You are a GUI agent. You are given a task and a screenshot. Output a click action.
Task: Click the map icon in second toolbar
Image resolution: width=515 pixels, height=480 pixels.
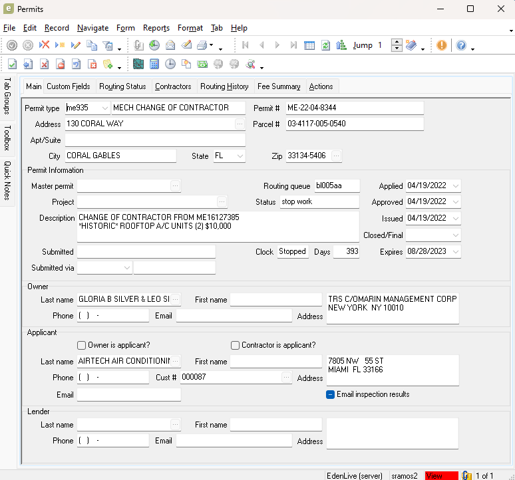tap(138, 64)
